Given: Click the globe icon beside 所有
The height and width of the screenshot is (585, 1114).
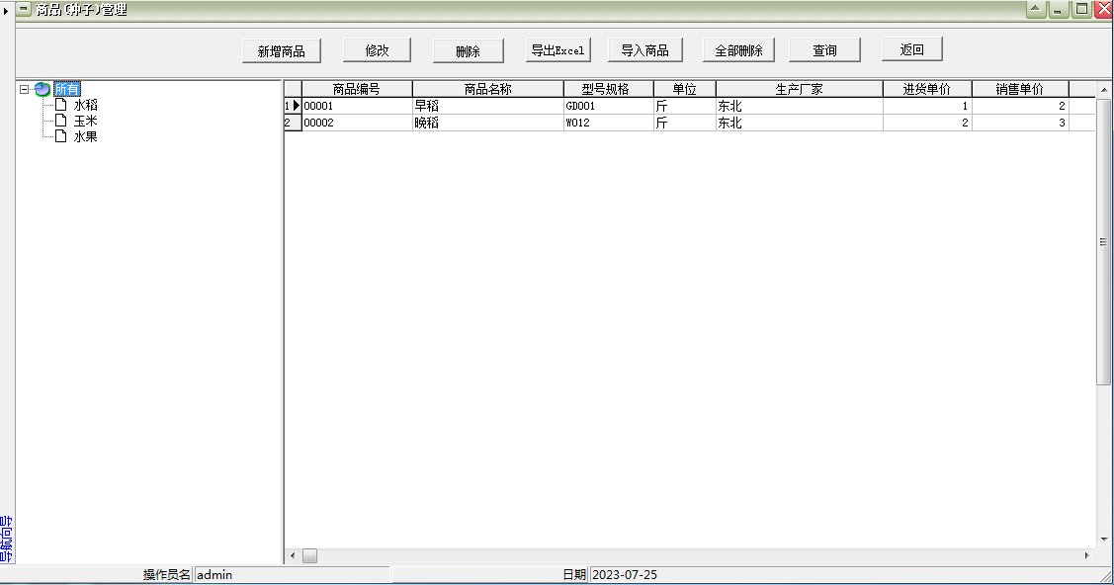Looking at the screenshot, I should point(43,90).
